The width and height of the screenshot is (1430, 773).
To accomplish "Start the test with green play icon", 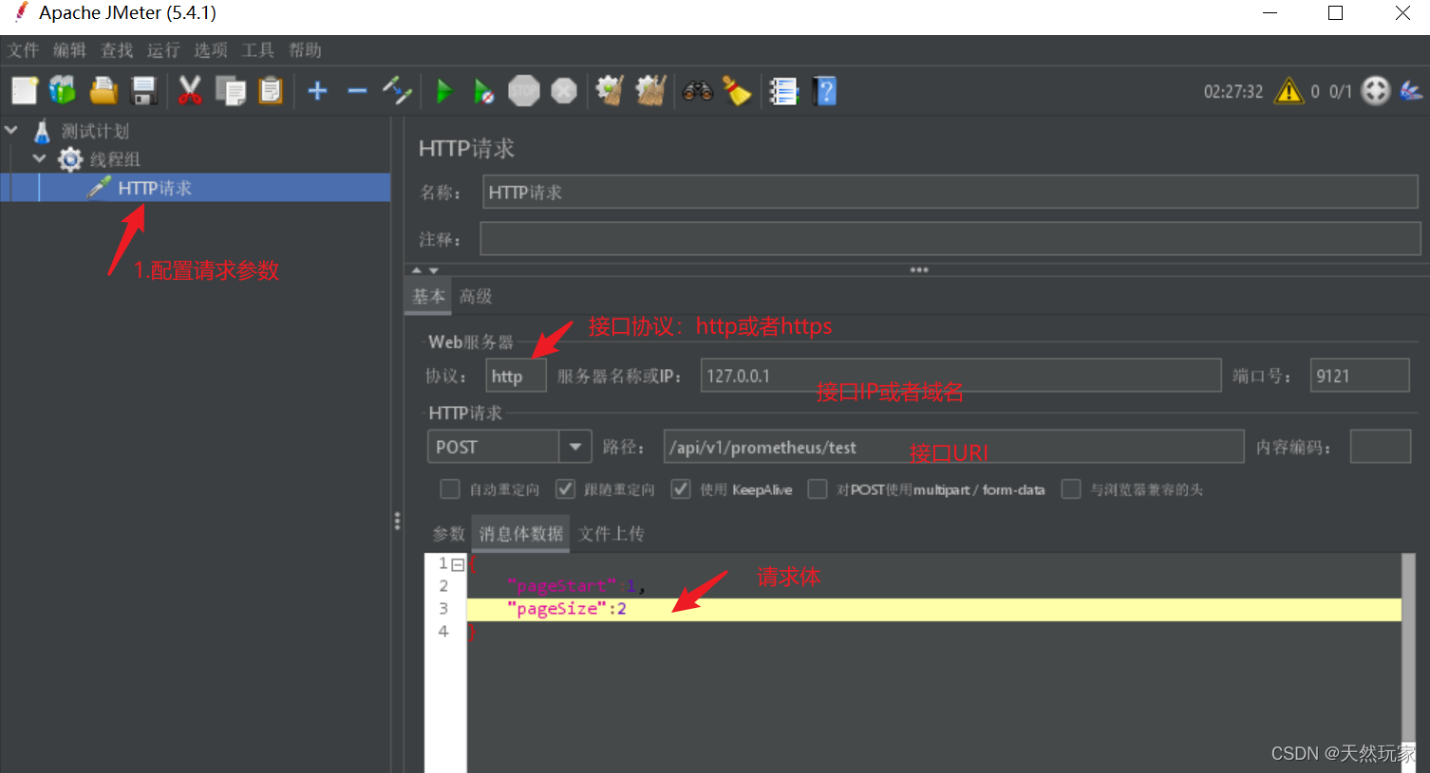I will pyautogui.click(x=443, y=91).
